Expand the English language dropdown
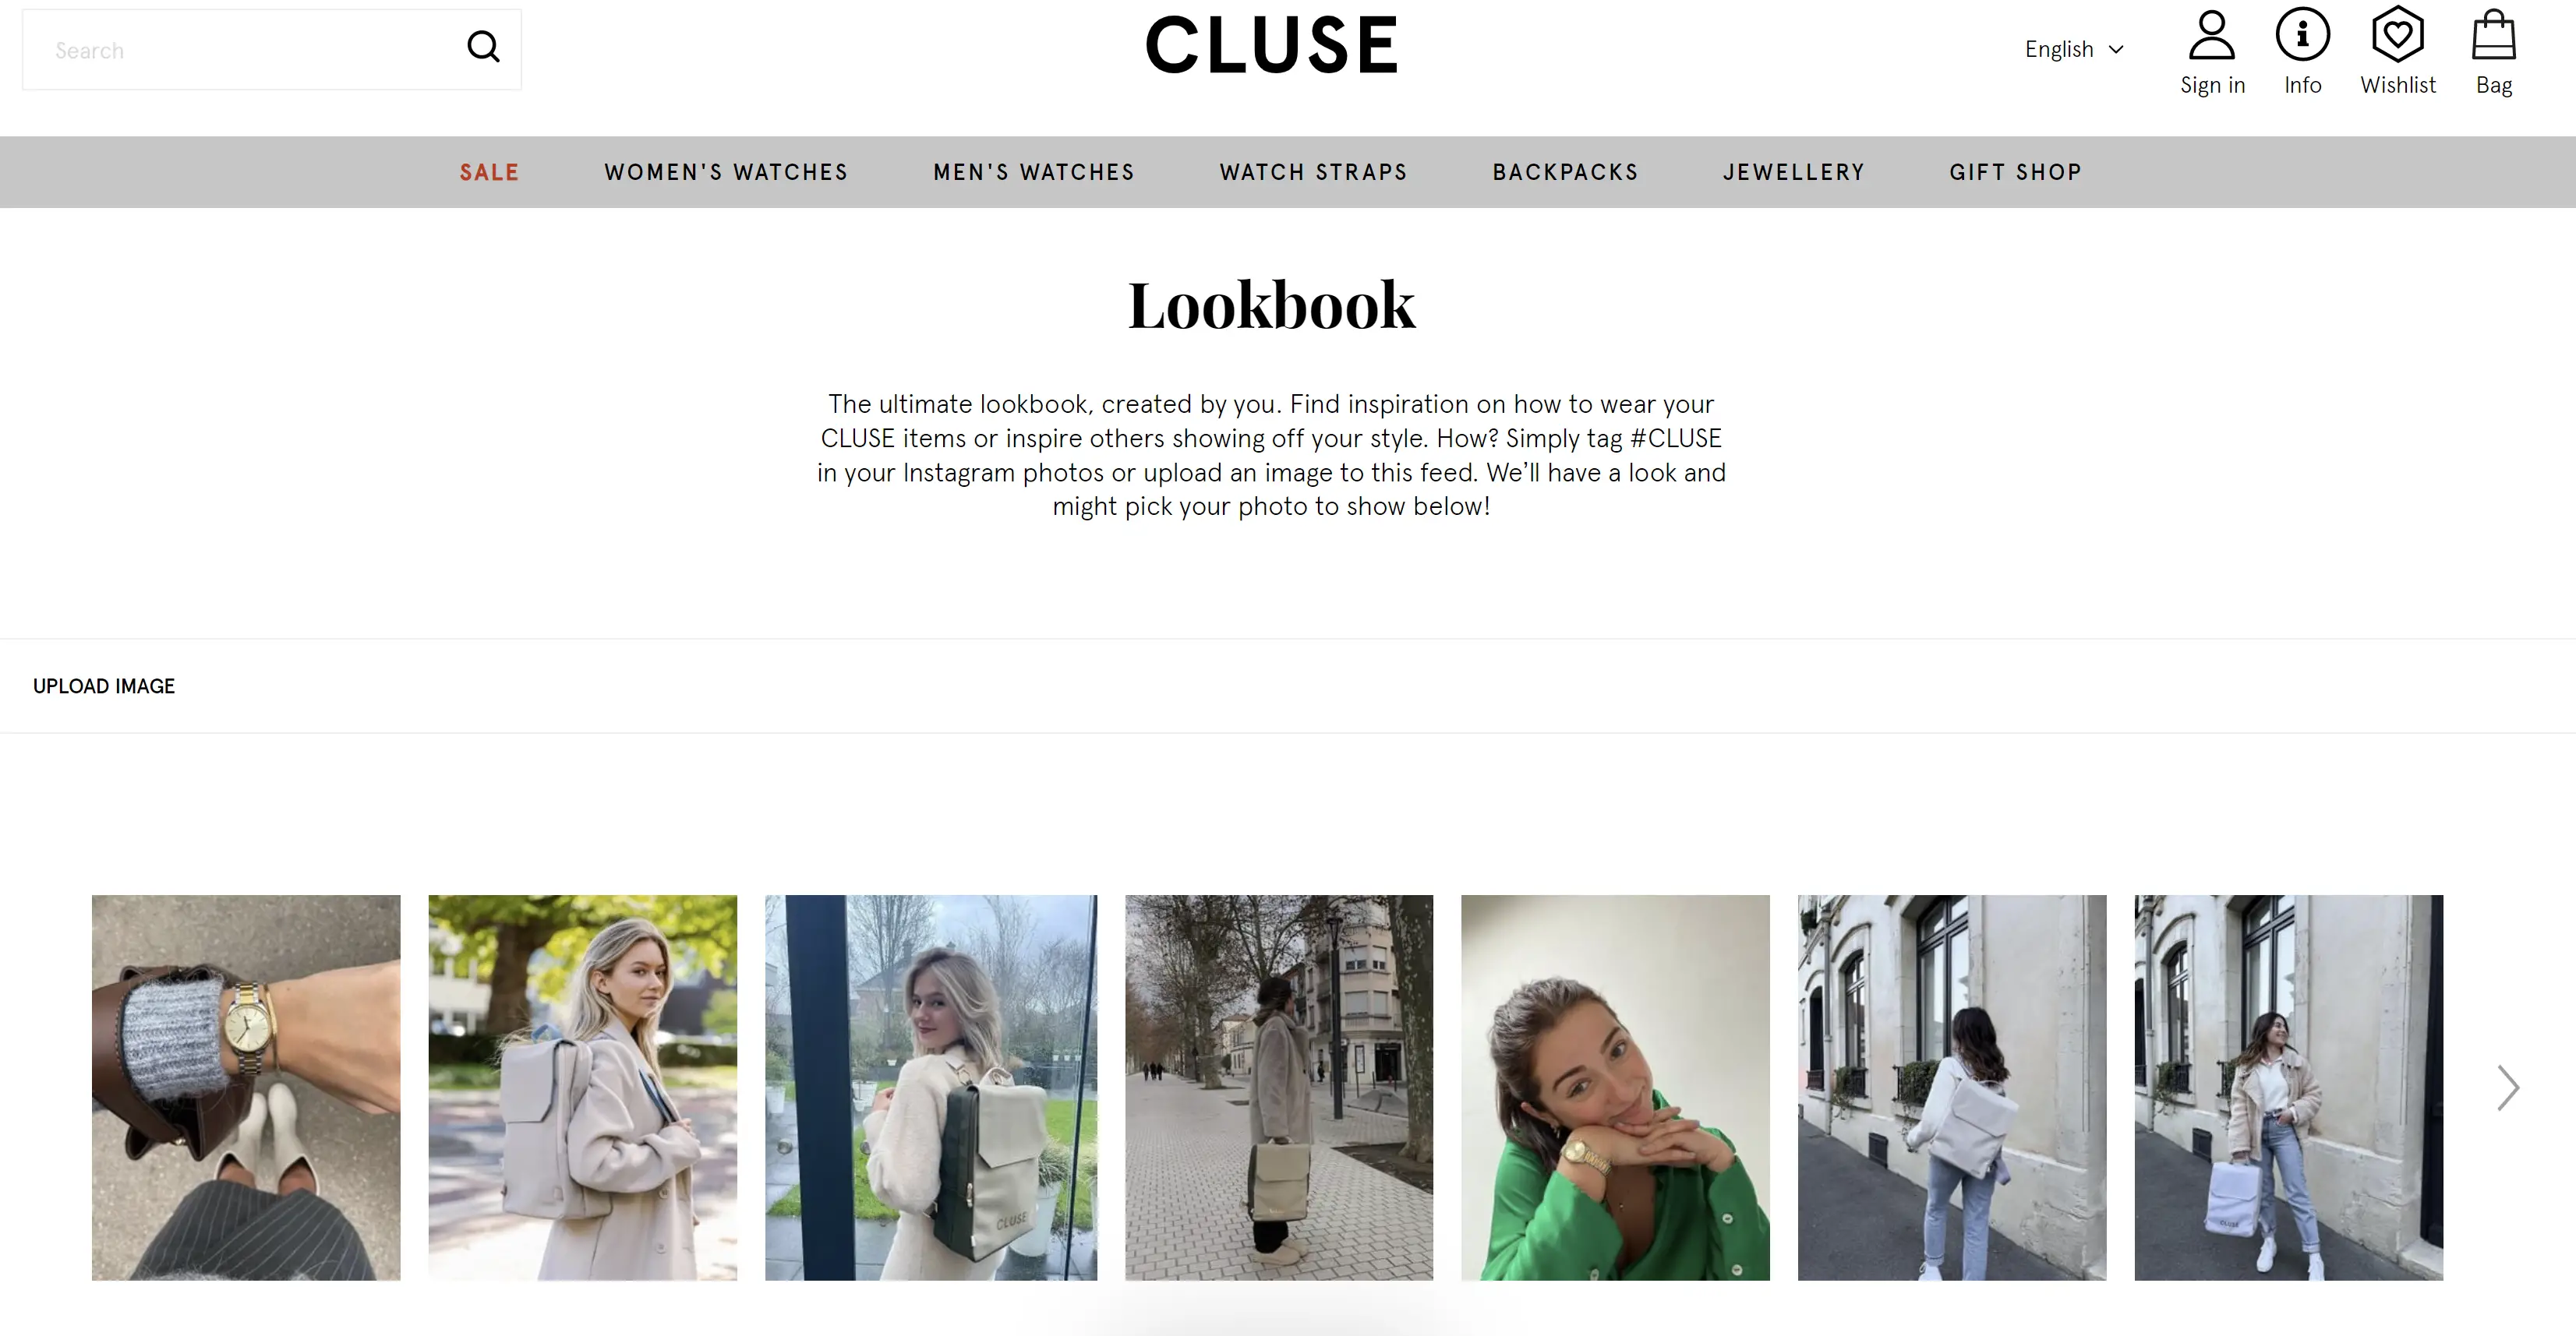Viewport: 2576px width, 1336px height. pos(2073,48)
